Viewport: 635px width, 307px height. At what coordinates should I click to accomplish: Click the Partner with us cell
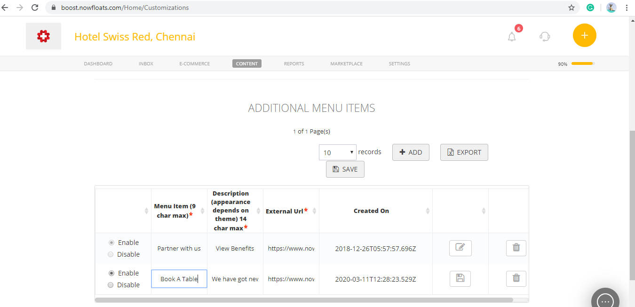(x=179, y=248)
